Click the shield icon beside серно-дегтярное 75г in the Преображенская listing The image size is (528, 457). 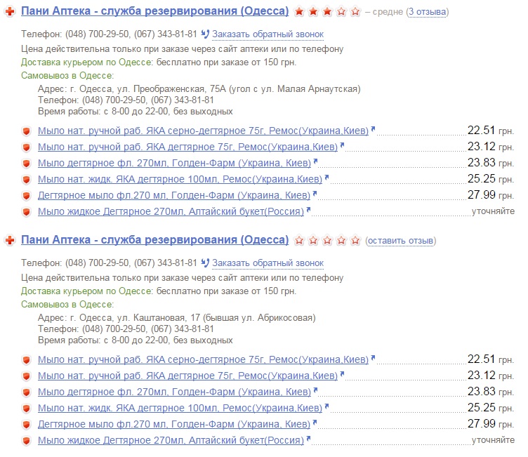click(x=27, y=131)
